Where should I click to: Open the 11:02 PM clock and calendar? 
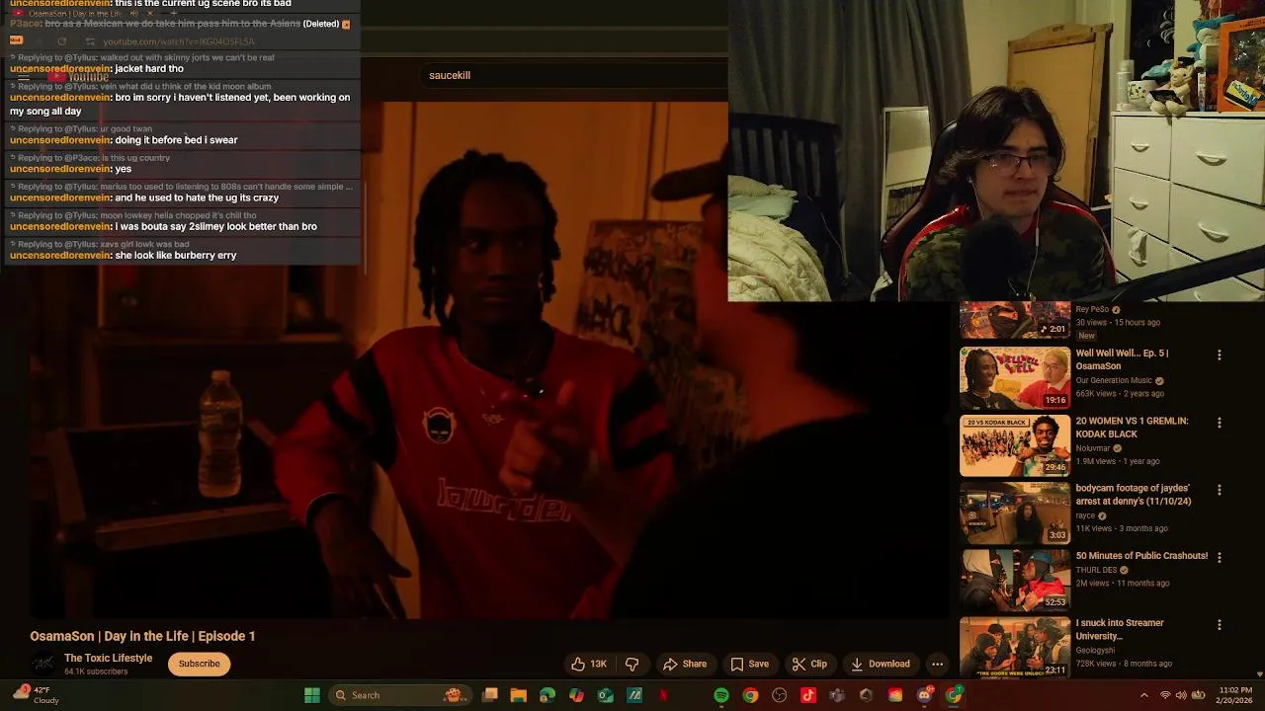pos(1235,695)
